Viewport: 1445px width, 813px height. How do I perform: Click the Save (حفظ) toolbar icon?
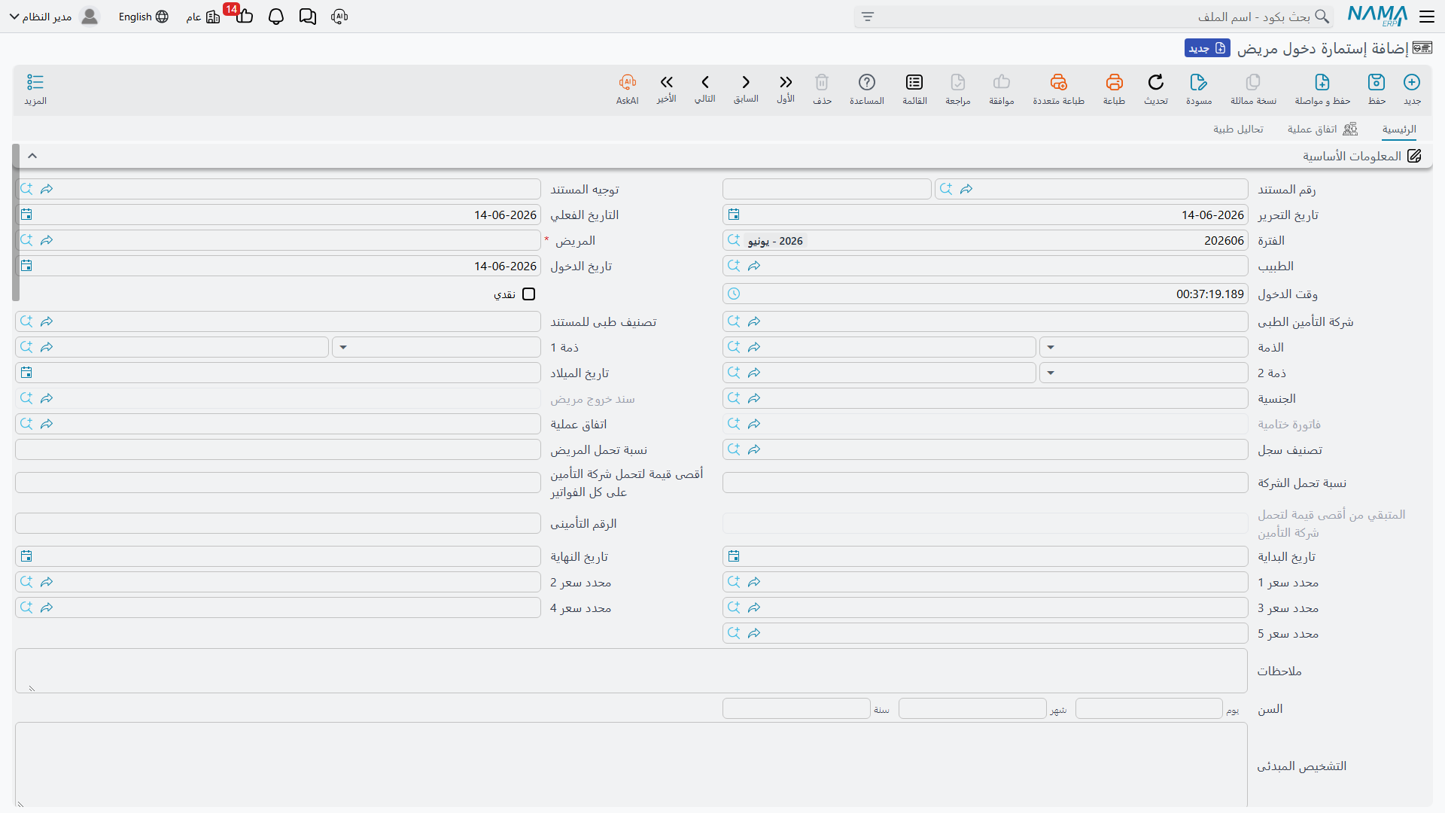pos(1377,89)
